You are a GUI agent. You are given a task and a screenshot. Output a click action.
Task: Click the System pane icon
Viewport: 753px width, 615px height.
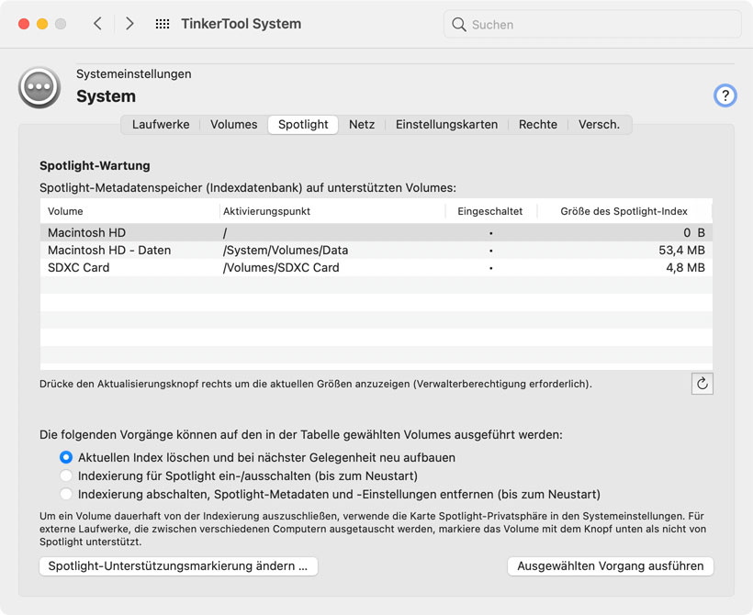39,87
